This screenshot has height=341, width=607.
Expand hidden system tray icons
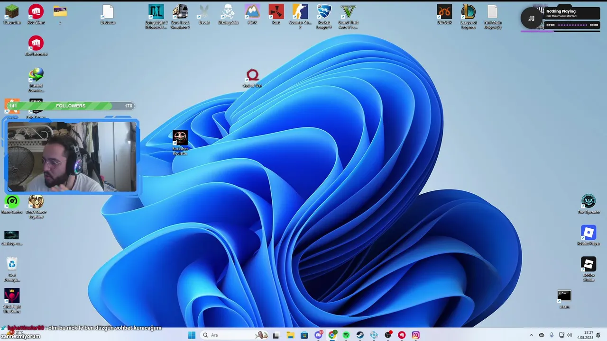(531, 335)
